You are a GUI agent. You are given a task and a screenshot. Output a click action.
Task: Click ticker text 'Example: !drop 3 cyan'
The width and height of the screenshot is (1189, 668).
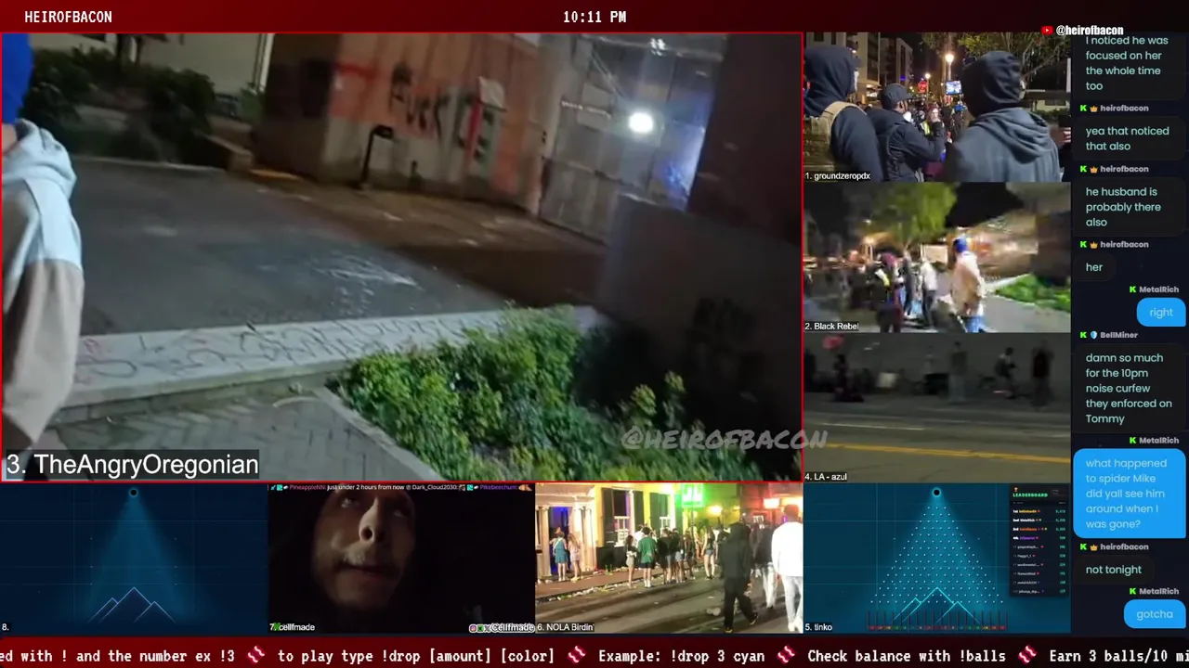[x=681, y=656]
